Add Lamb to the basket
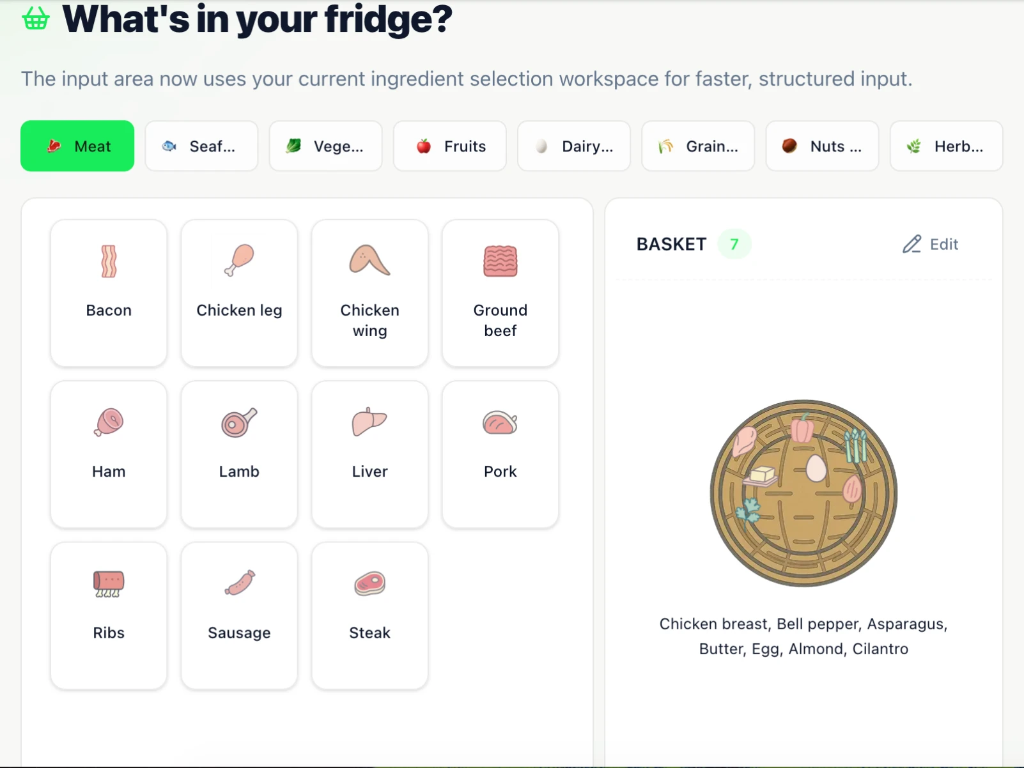 [239, 454]
